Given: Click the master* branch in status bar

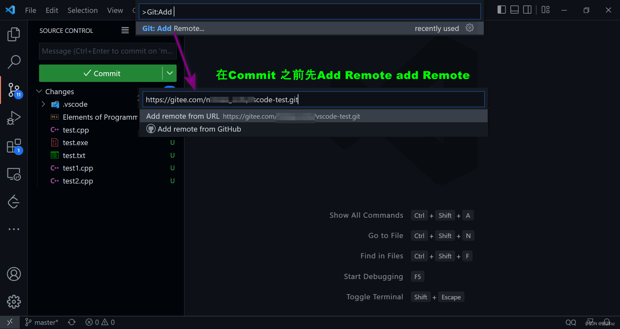Looking at the screenshot, I should [x=42, y=322].
